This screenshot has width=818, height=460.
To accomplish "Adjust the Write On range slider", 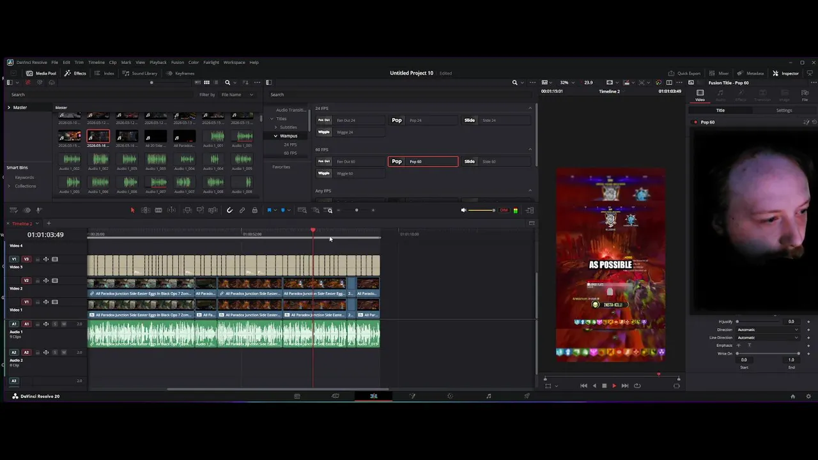I will tap(768, 354).
